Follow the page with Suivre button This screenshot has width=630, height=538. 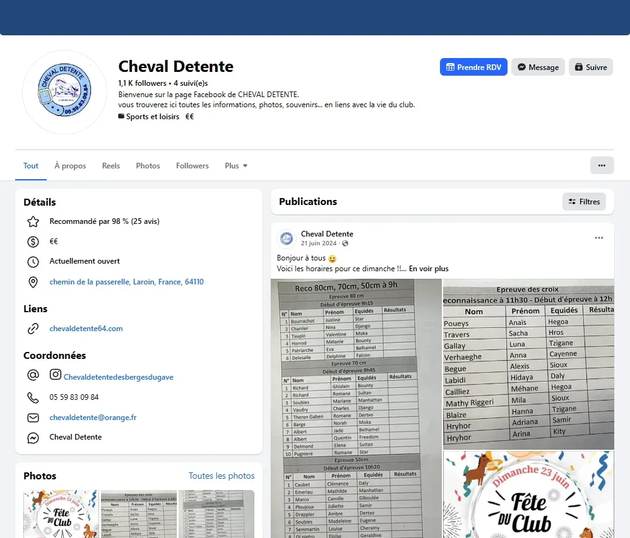(x=591, y=67)
